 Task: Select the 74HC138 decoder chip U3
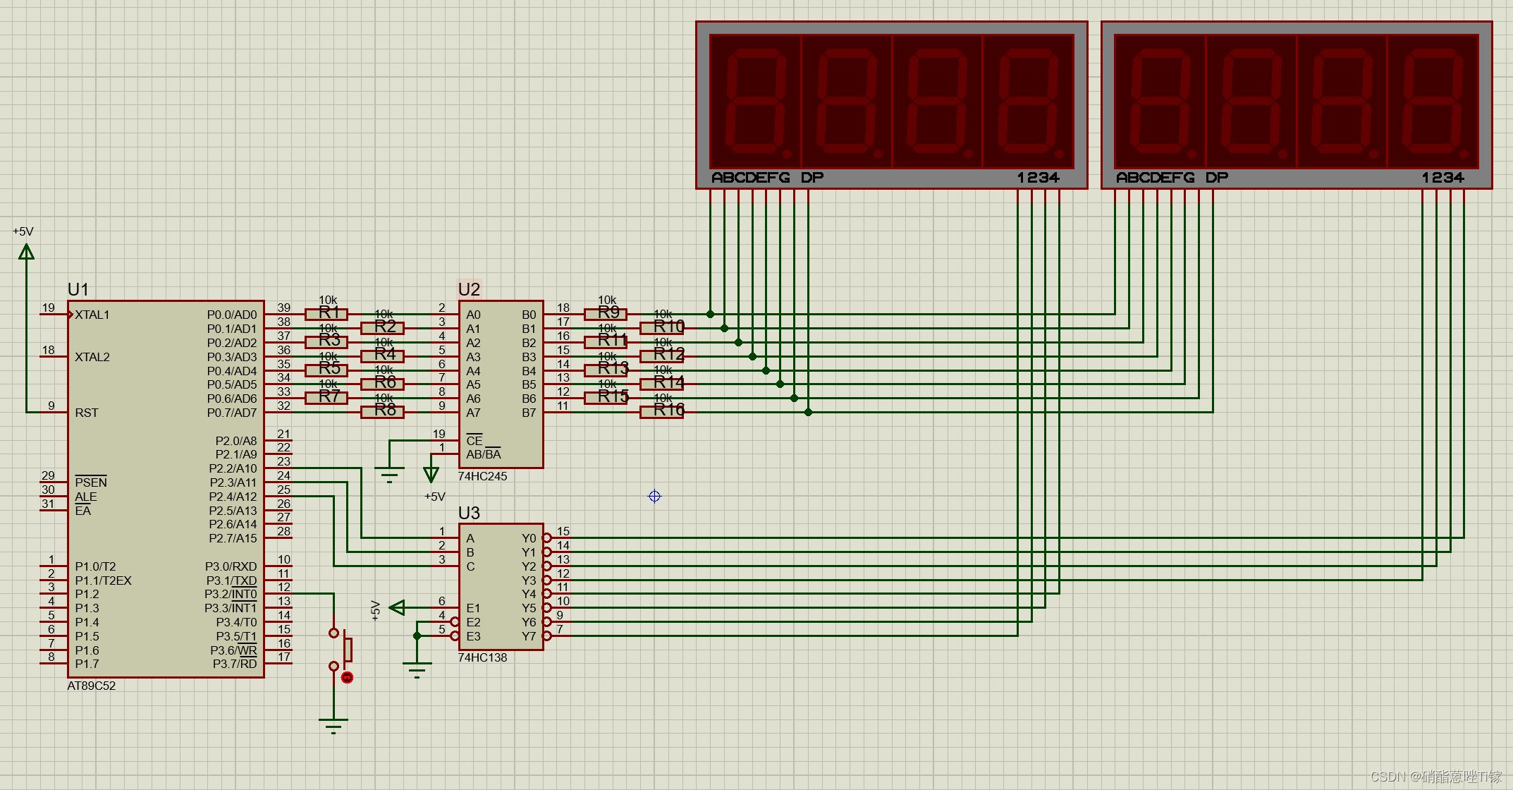coord(501,586)
